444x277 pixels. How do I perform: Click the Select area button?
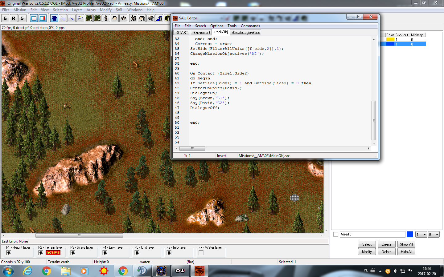click(x=367, y=244)
